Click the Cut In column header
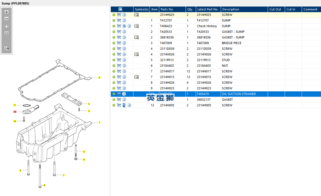This screenshot has width=321, height=196. [293, 9]
